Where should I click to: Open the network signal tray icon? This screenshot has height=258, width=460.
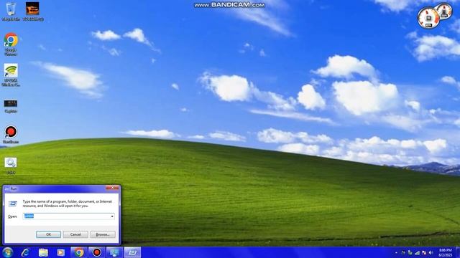(417, 253)
